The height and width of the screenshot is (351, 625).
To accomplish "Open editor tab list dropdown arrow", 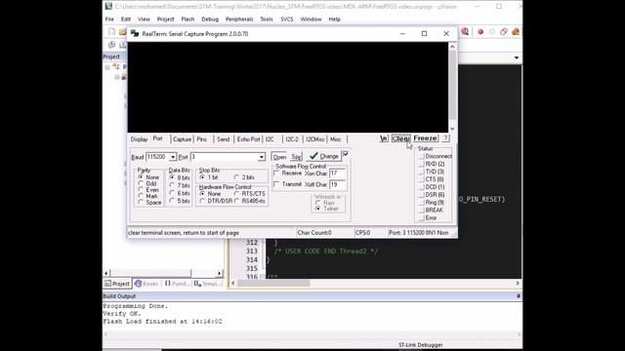I will coord(517,58).
